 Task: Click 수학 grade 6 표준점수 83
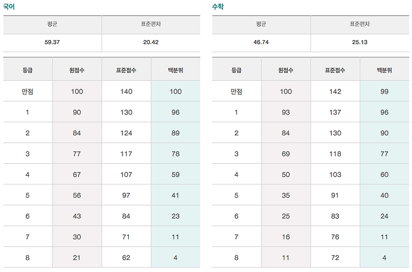point(335,216)
